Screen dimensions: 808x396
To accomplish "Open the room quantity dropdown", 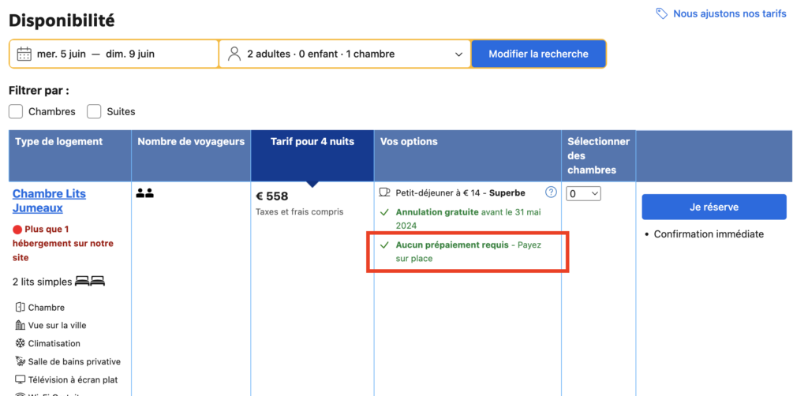I will click(x=584, y=193).
